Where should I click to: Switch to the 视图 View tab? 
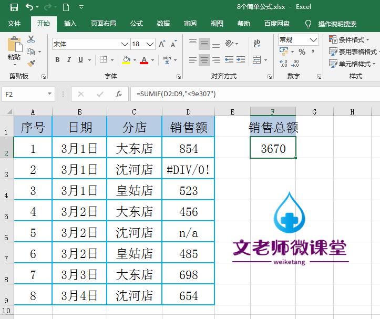click(217, 24)
